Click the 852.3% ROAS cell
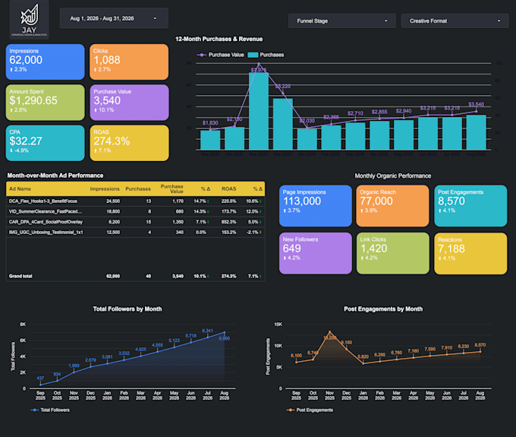 (228, 222)
